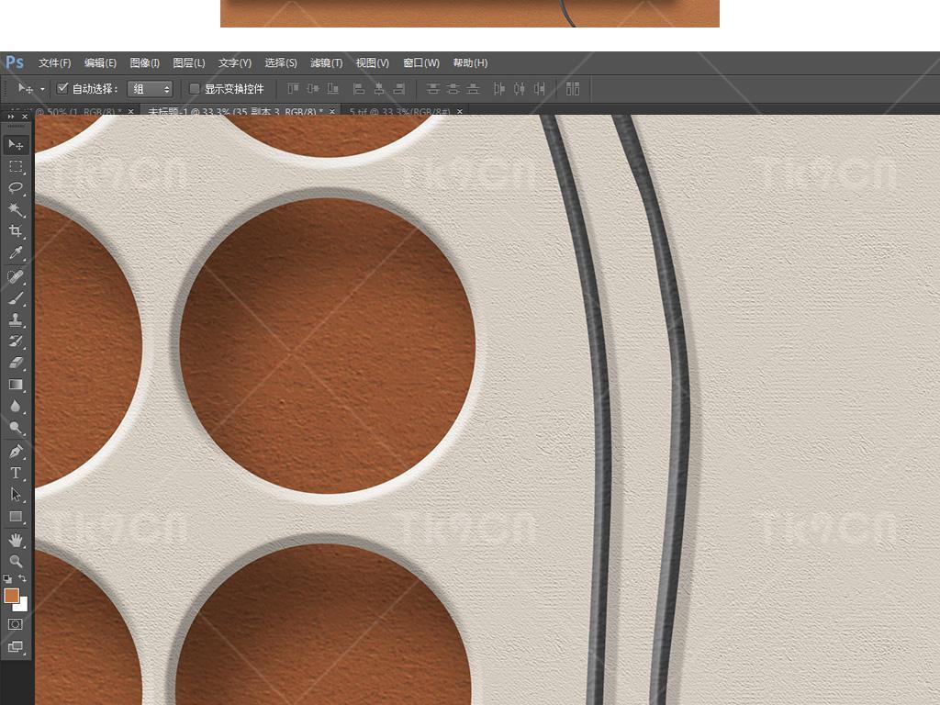Screen dimensions: 940x705
Task: Distribute vertical centers of layers
Action: point(453,89)
